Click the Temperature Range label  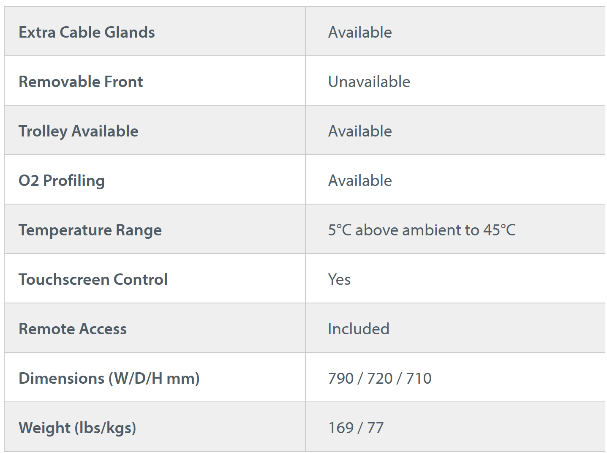pyautogui.click(x=90, y=230)
